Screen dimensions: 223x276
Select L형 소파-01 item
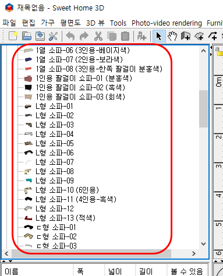tap(54, 107)
